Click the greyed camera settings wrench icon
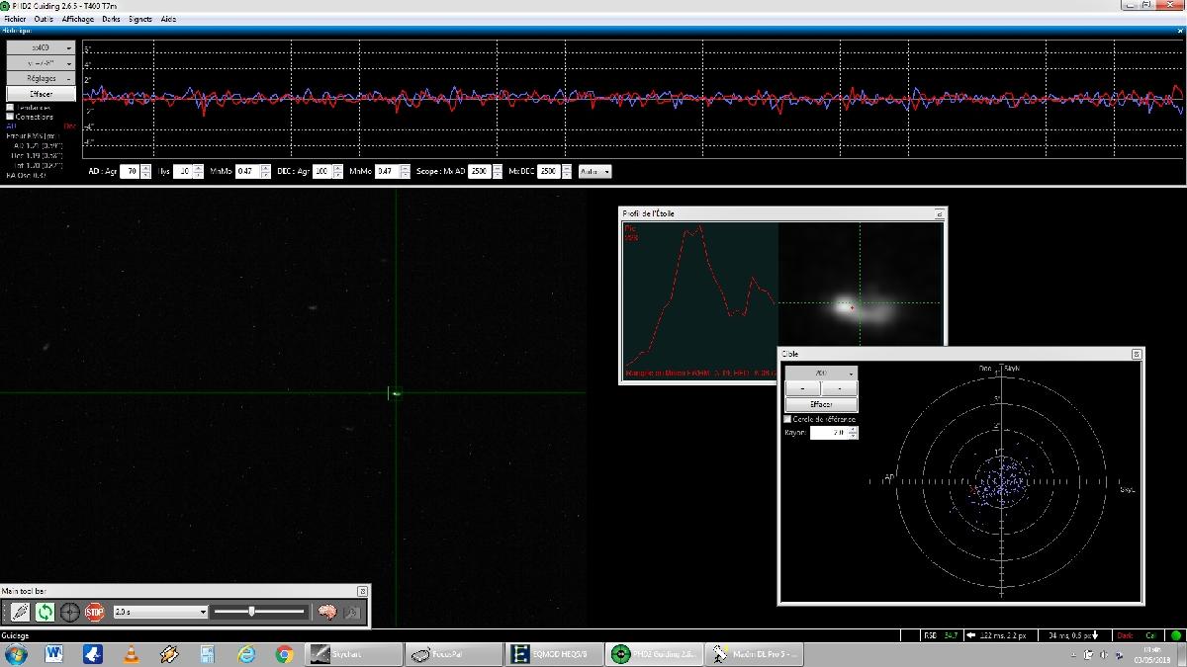The image size is (1187, 667). coord(352,612)
